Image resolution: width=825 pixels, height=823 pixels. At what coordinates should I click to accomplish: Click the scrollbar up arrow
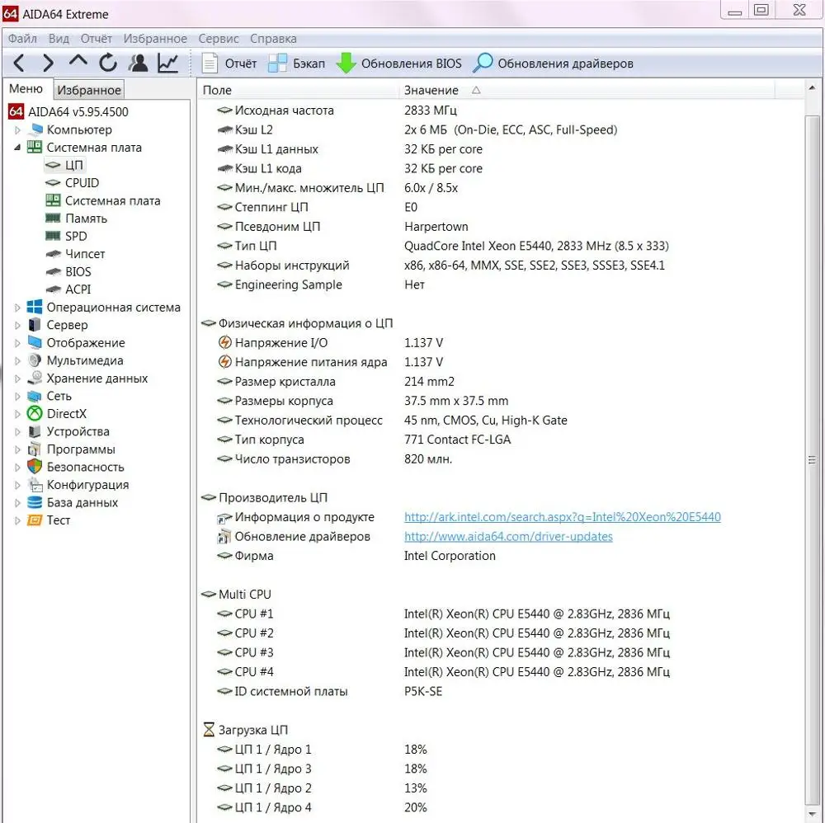pyautogui.click(x=812, y=87)
